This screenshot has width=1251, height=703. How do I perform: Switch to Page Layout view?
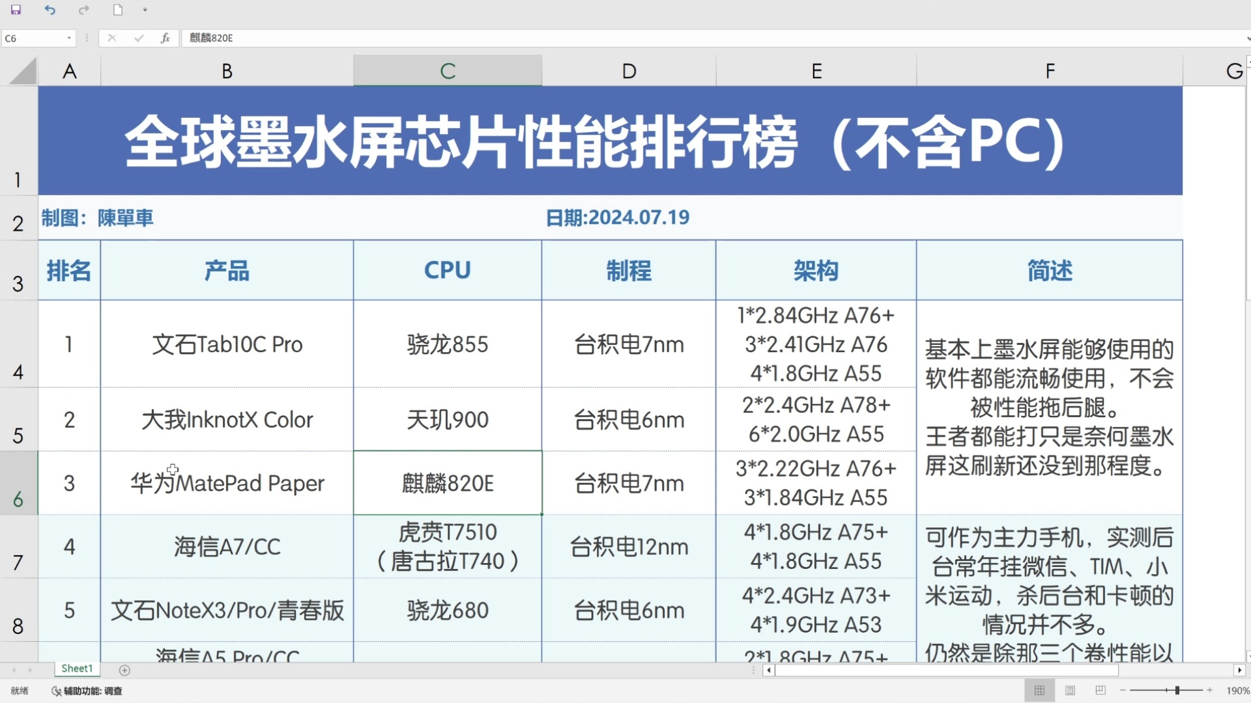click(x=1070, y=691)
